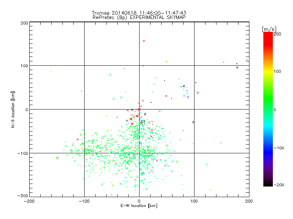Click the colorbar label '-100'
293x219 pixels.
(279, 148)
